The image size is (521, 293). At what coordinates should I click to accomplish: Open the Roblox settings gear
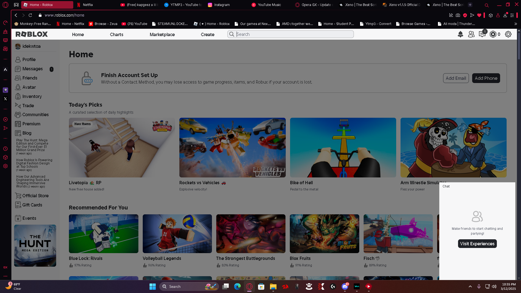coord(508,34)
